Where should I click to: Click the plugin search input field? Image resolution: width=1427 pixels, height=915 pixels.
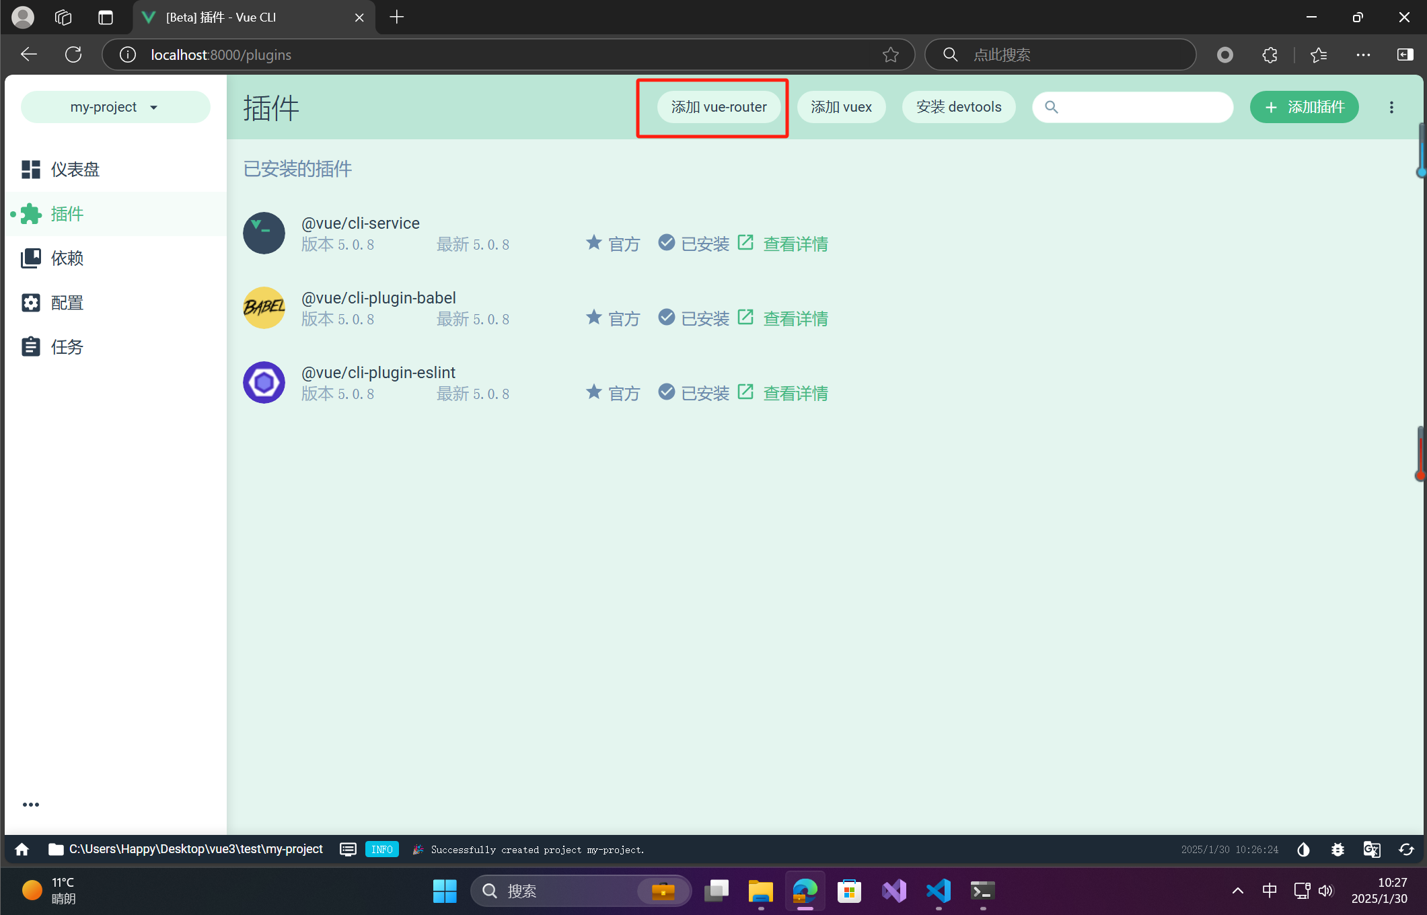tap(1132, 106)
